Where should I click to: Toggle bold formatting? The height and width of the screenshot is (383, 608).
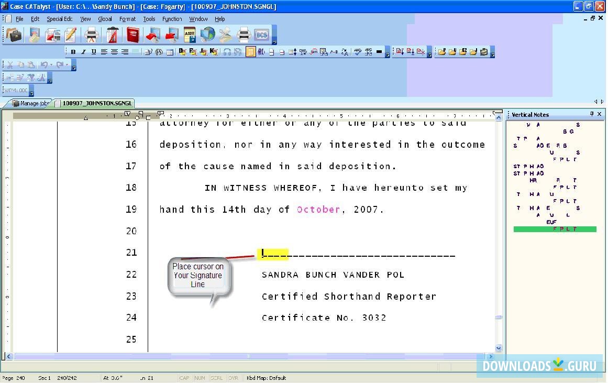pos(73,52)
